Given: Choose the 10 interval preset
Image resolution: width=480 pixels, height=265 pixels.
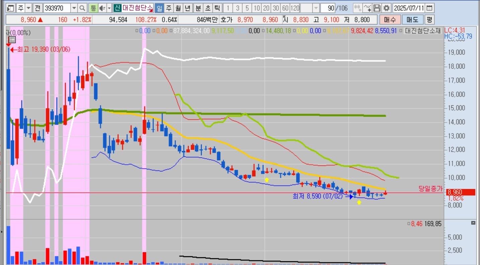Looking at the screenshot, I should [x=257, y=8].
